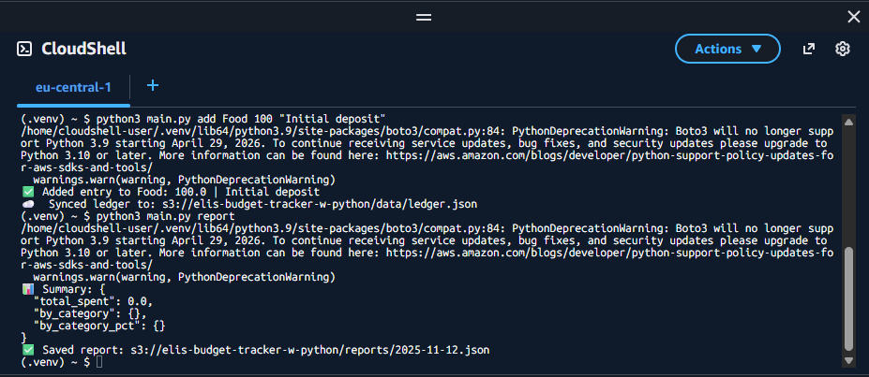The width and height of the screenshot is (869, 377).
Task: Close the CloudShell panel with X
Action: (853, 16)
